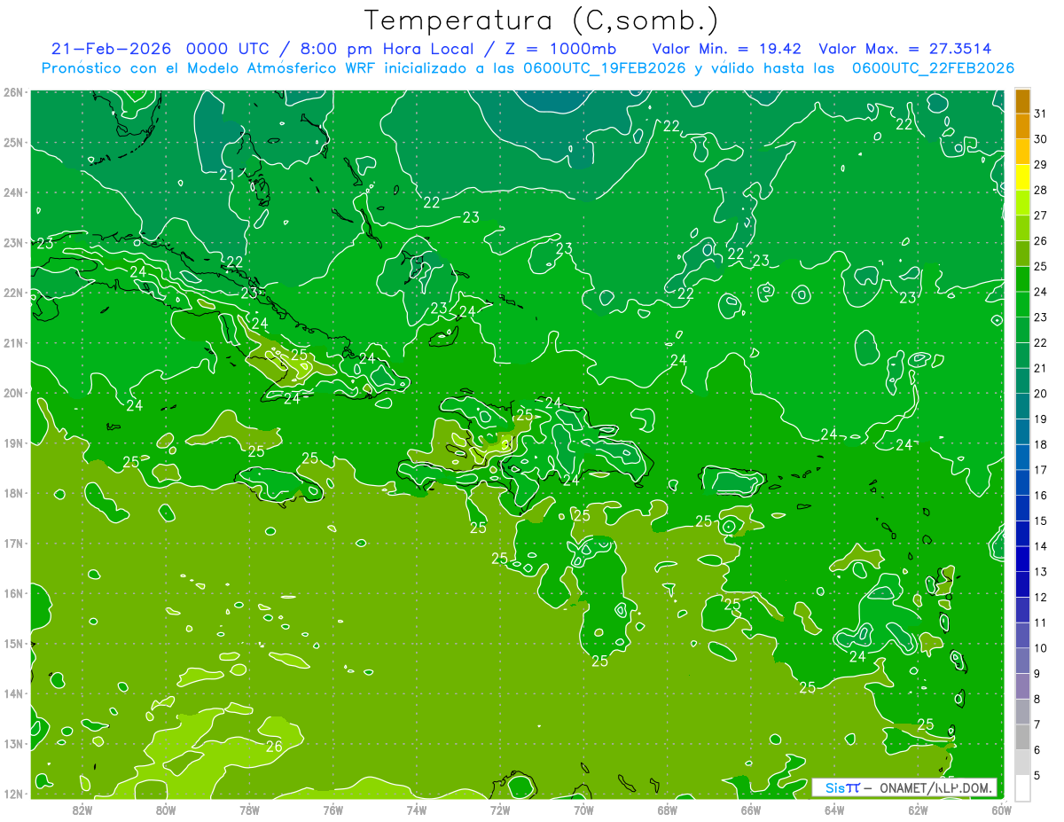Select the colorbar scale number 17
Screen dimensions: 1064x822
[x=1040, y=470]
